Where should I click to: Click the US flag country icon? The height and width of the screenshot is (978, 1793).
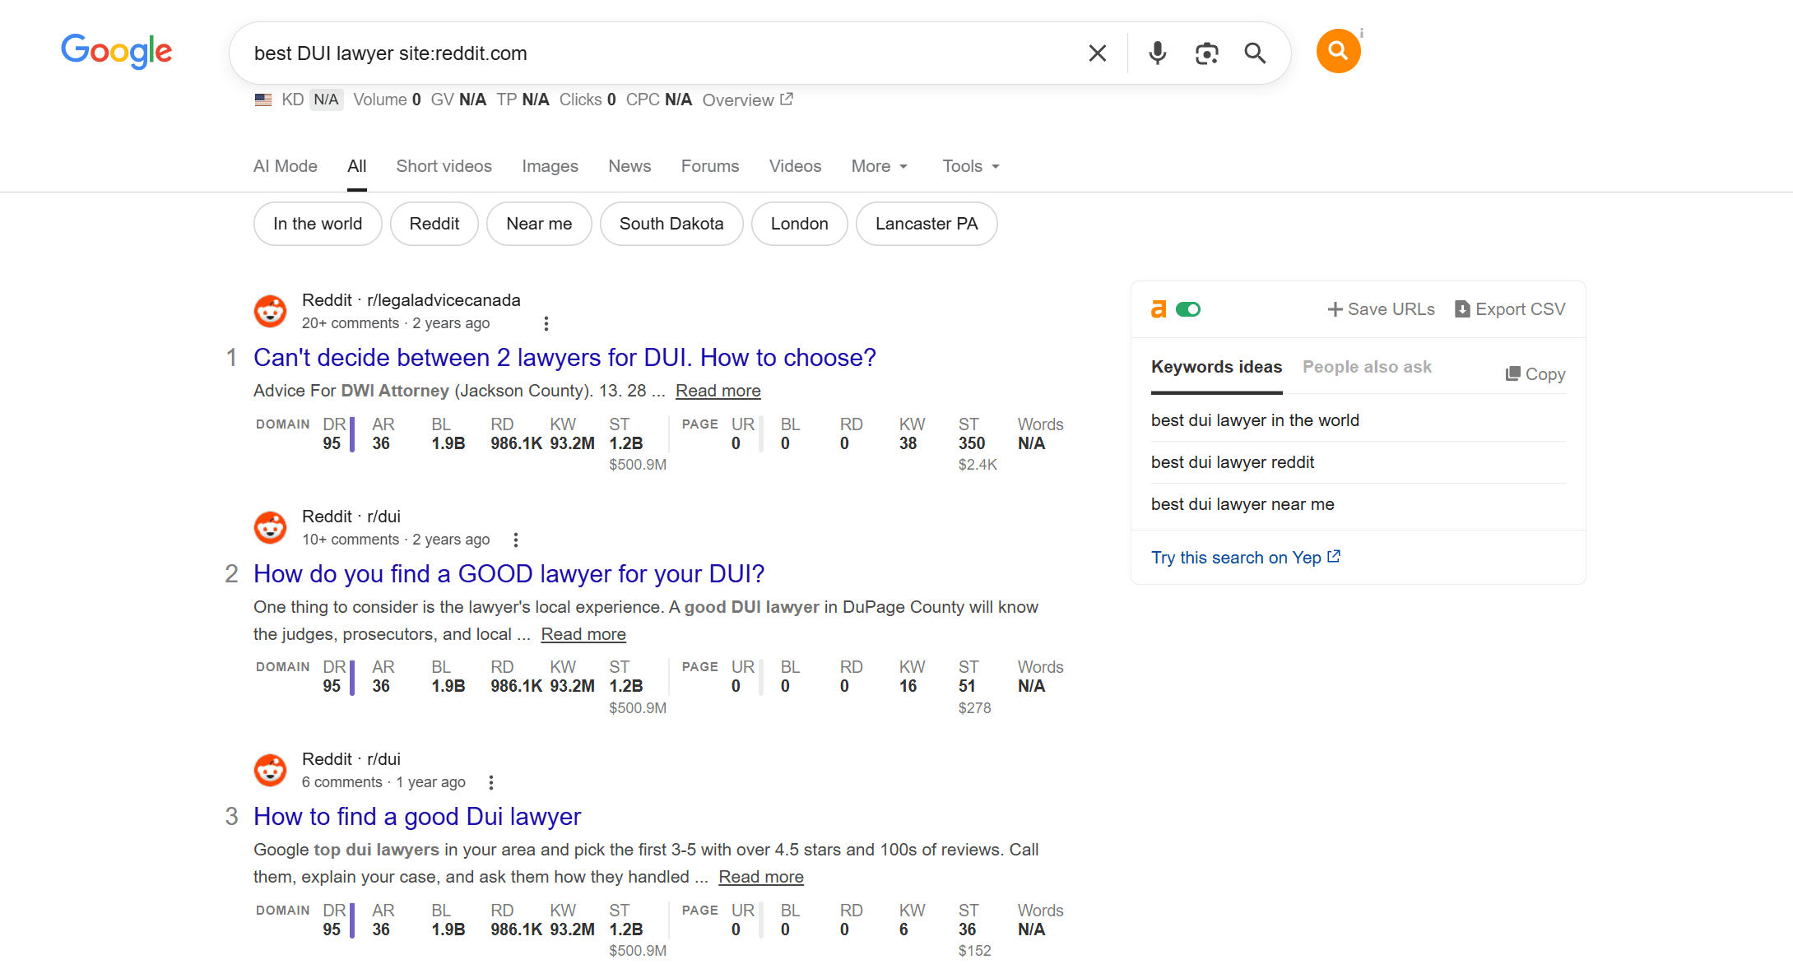[x=263, y=100]
